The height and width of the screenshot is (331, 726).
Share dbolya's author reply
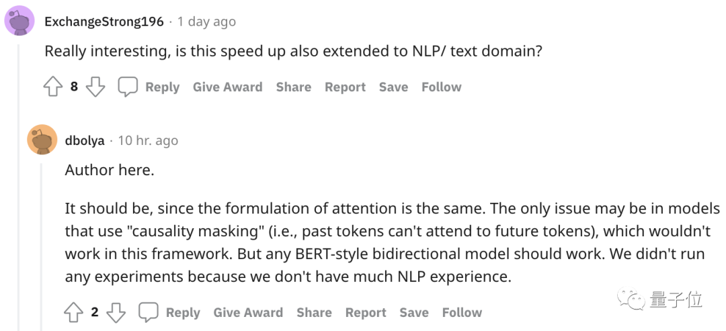tap(314, 313)
